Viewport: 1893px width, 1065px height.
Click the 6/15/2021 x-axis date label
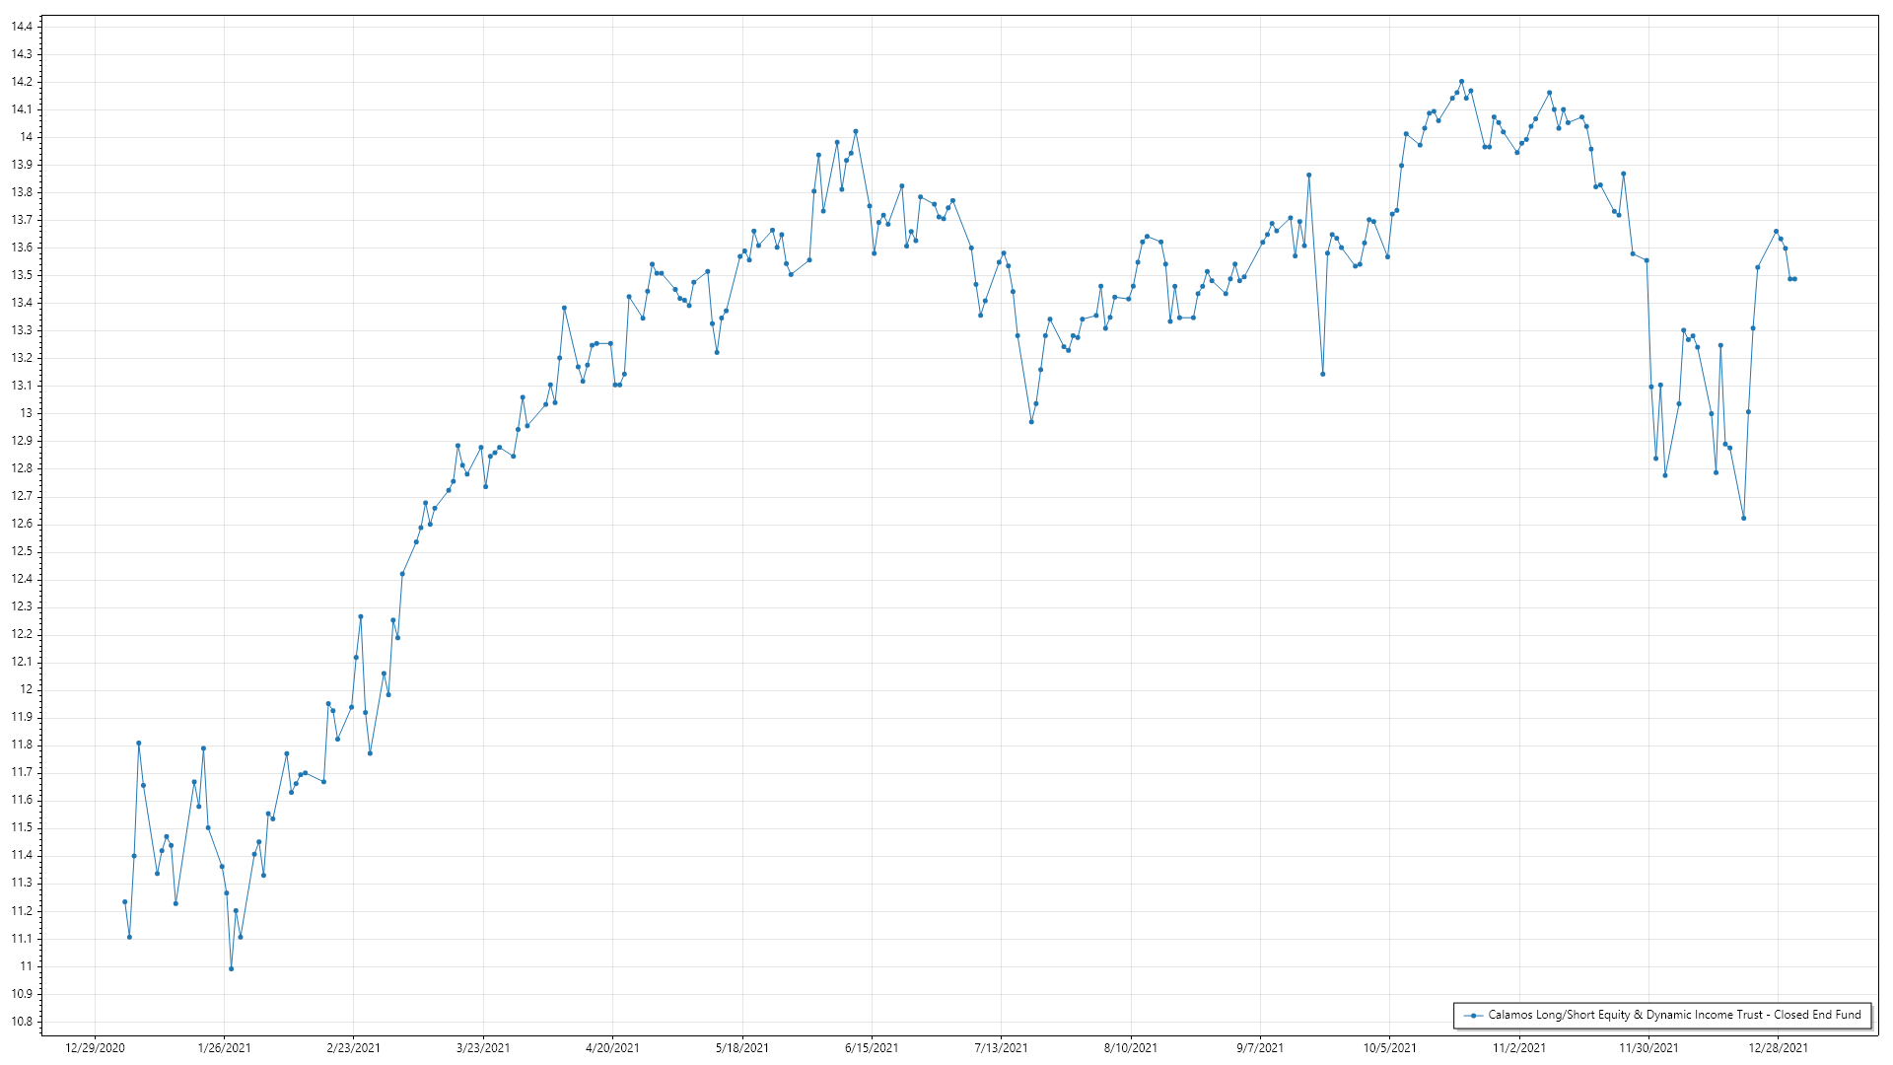[872, 1048]
